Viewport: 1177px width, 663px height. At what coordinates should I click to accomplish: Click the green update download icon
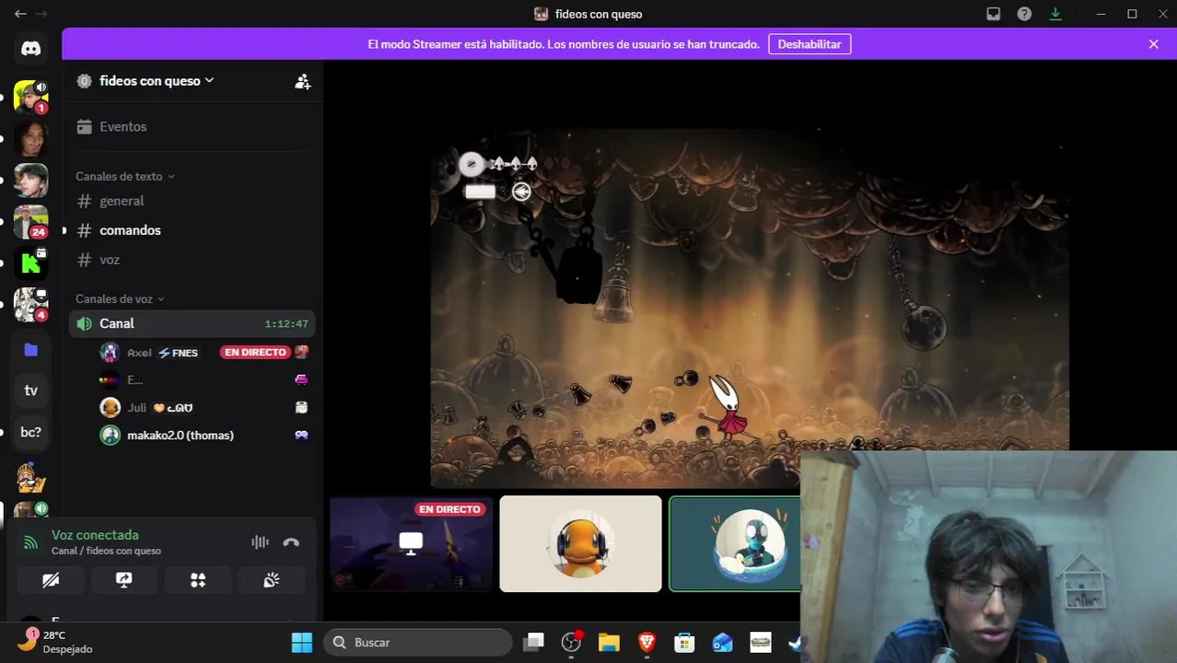(1055, 14)
